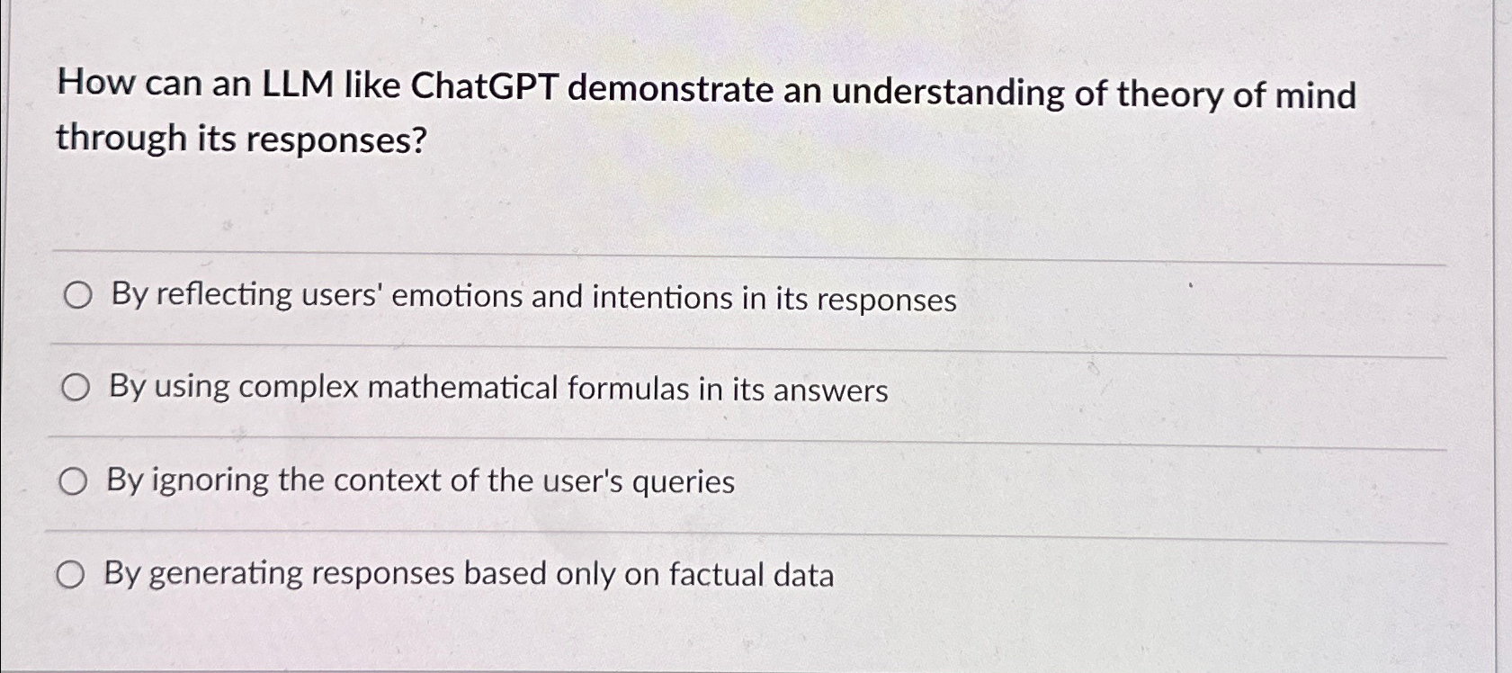The height and width of the screenshot is (673, 1512).
Task: Click the answer text mentioning mathematical formulas
Action: coord(497,389)
